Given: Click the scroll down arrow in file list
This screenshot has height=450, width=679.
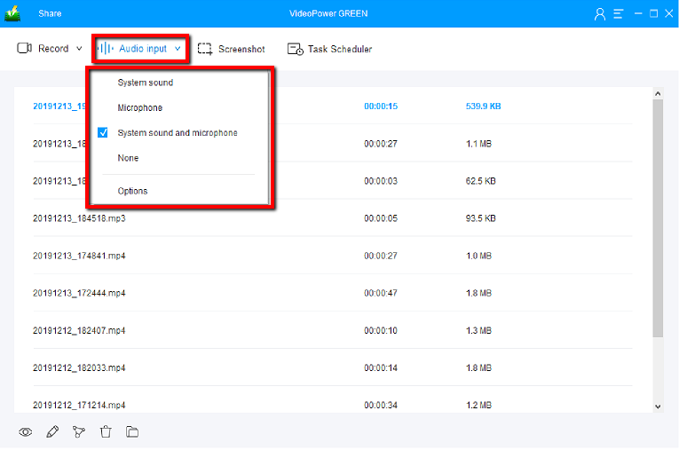Looking at the screenshot, I should [658, 406].
